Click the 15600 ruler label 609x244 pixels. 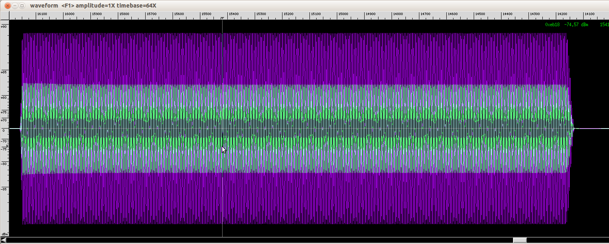(x=179, y=14)
